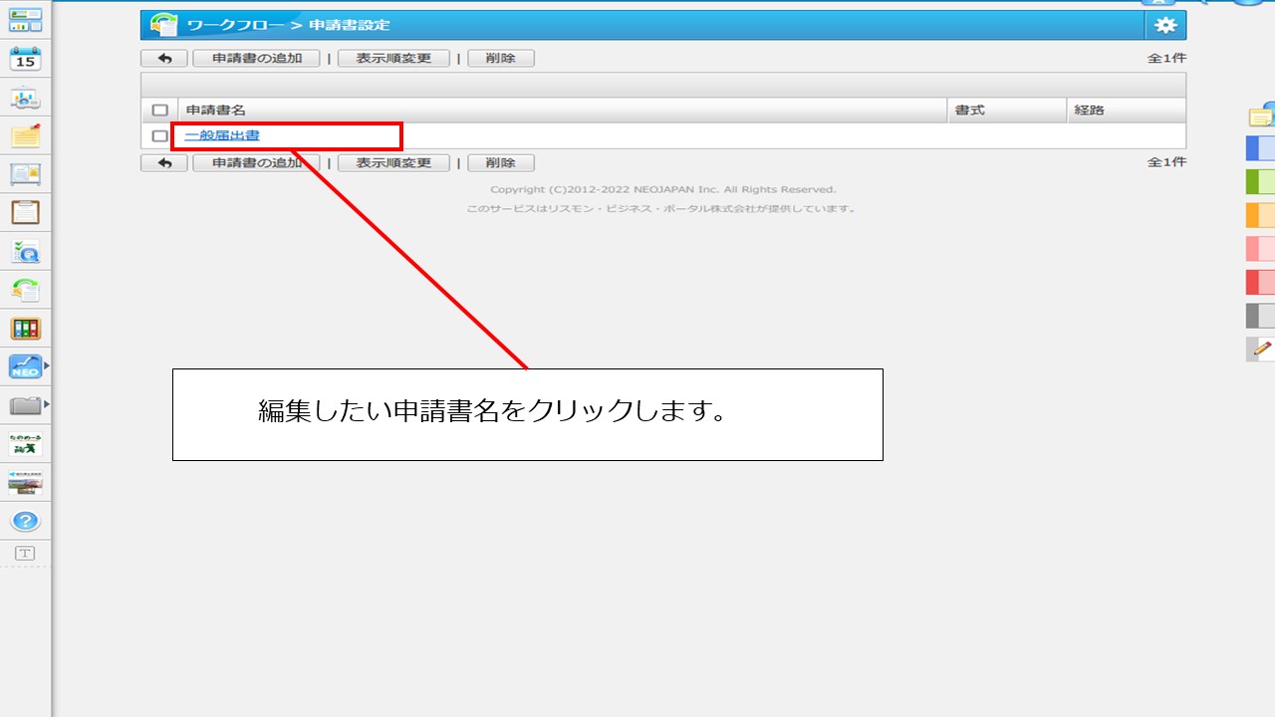
Task: Pick the red color swatch
Action: [x=1260, y=283]
